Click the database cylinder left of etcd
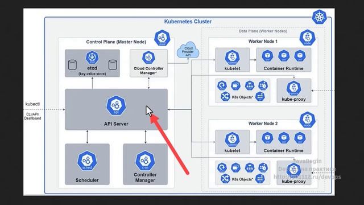The width and height of the screenshot is (364, 205). click(x=72, y=65)
